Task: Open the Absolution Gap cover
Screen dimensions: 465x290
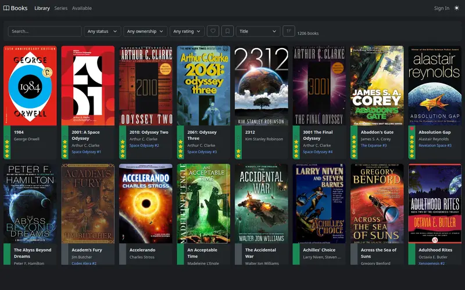Action: [435, 85]
